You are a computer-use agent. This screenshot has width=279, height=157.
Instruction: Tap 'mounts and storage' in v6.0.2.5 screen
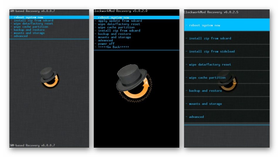pyautogui.click(x=227, y=104)
